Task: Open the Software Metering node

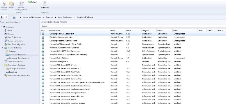Action: (15, 62)
